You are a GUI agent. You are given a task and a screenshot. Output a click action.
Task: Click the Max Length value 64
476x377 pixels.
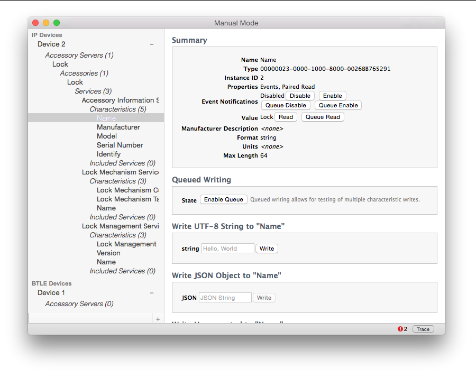tap(264, 155)
